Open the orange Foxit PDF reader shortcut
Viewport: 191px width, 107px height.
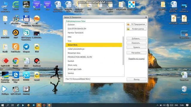[x=16, y=48]
